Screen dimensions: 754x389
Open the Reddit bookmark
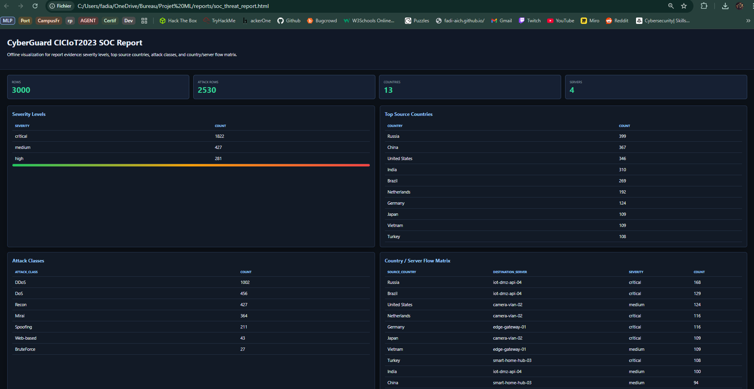tap(617, 21)
